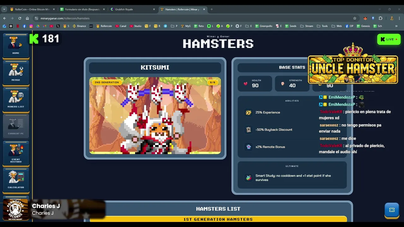The image size is (404, 227).
Task: Open the Calculator sidebar icon
Action: click(x=16, y=180)
